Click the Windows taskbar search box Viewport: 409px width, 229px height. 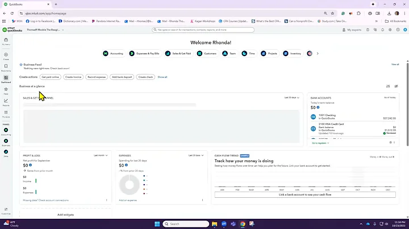186,224
